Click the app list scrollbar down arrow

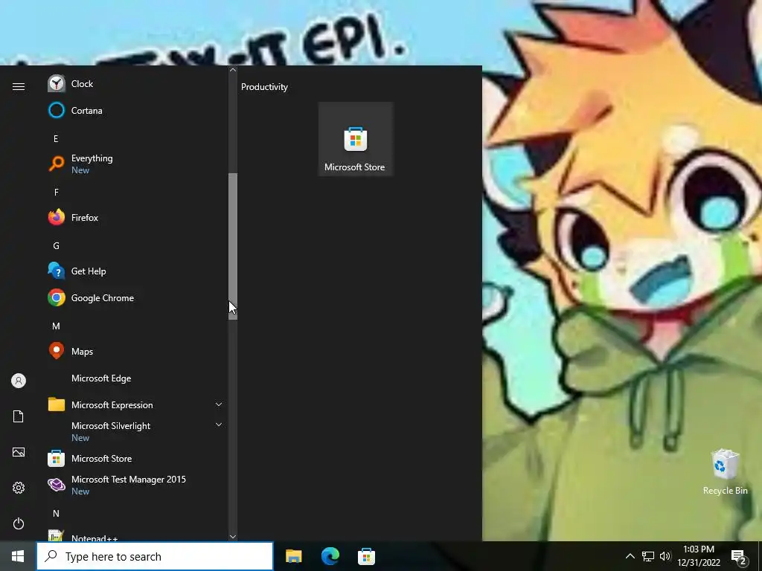pyautogui.click(x=233, y=537)
